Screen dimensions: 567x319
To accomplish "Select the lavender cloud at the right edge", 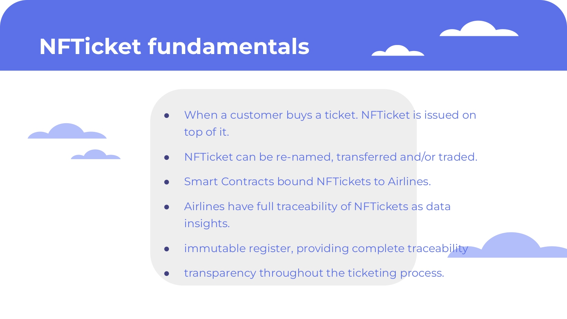I will point(507,245).
